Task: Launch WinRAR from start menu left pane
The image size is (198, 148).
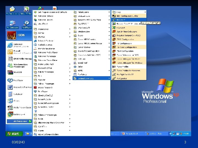Action: click(19, 72)
